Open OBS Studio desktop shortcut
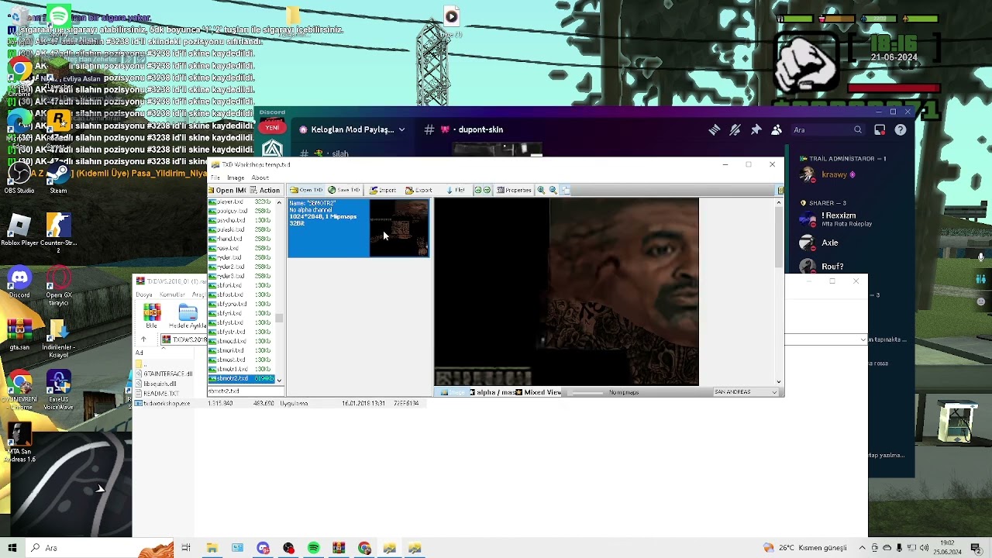 click(x=19, y=178)
